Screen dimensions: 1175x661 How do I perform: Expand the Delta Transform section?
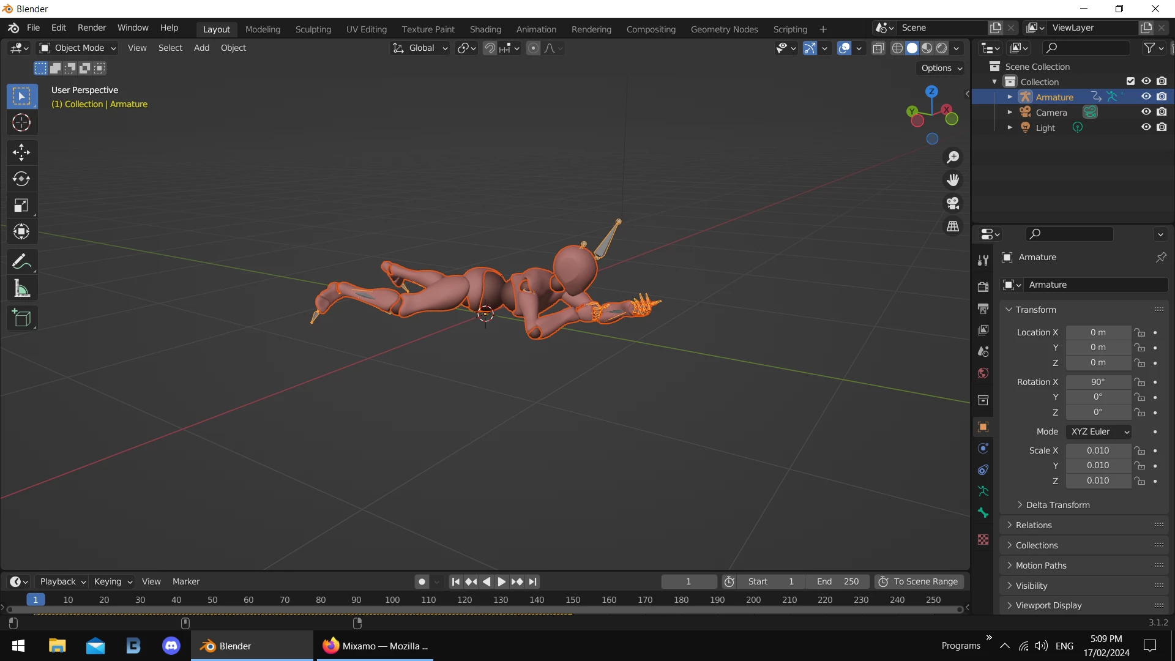coord(1057,505)
